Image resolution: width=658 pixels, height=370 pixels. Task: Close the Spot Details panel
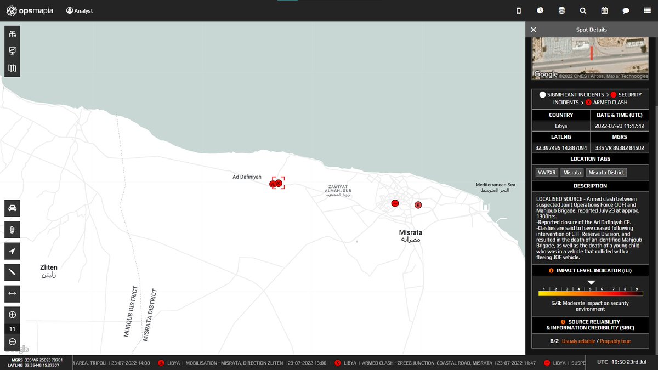534,30
